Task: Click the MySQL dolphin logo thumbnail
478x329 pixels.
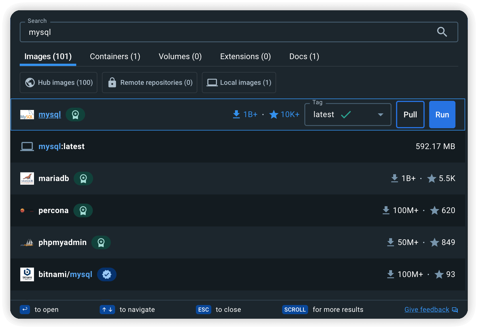Action: [27, 115]
